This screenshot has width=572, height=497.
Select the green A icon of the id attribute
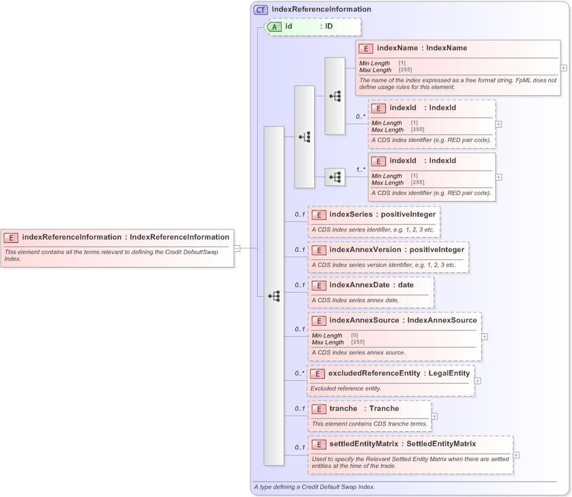[275, 27]
